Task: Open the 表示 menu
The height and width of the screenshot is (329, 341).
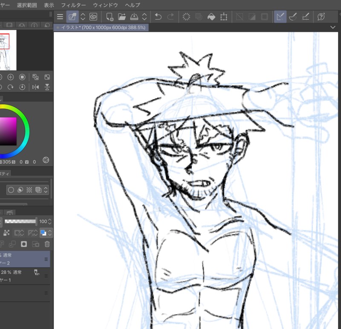Action: (x=49, y=5)
